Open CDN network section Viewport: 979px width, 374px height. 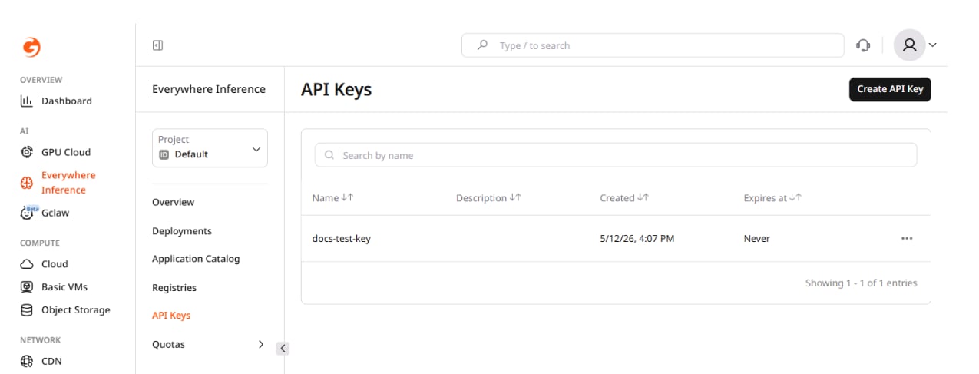pyautogui.click(x=41, y=361)
